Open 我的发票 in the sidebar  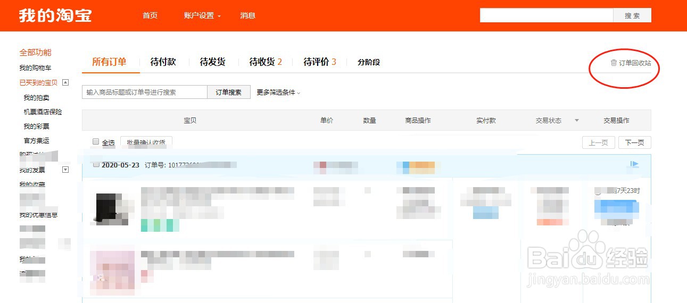[32, 170]
